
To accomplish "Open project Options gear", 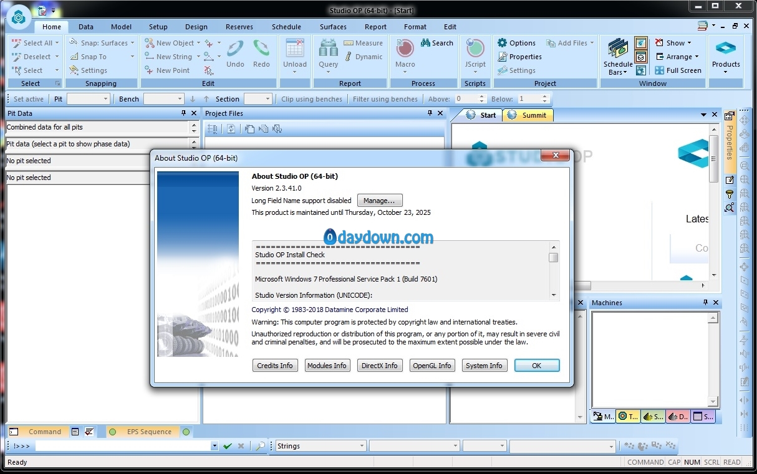I will tap(516, 43).
